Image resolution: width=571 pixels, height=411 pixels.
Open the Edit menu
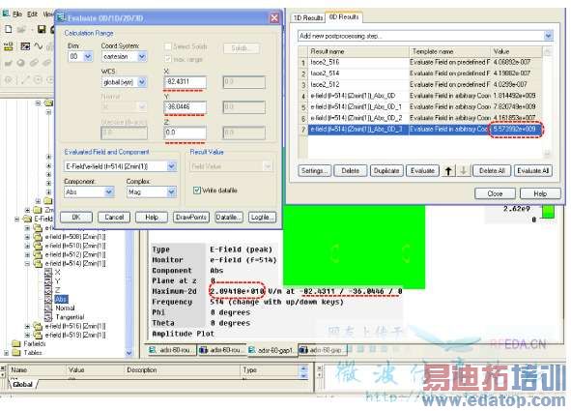click(32, 15)
